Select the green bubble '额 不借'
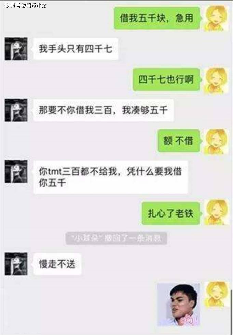 179,141
